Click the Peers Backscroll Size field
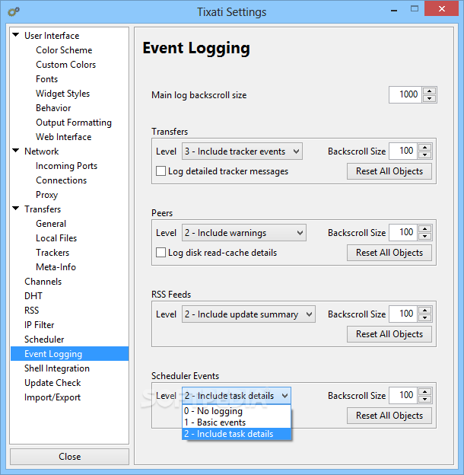This screenshot has width=464, height=475. [x=403, y=232]
